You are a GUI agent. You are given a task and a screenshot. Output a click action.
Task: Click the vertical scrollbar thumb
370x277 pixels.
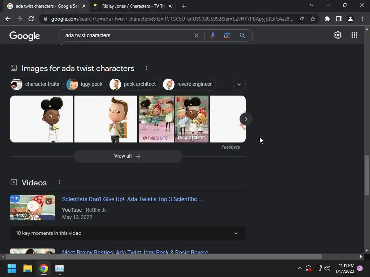[367, 175]
